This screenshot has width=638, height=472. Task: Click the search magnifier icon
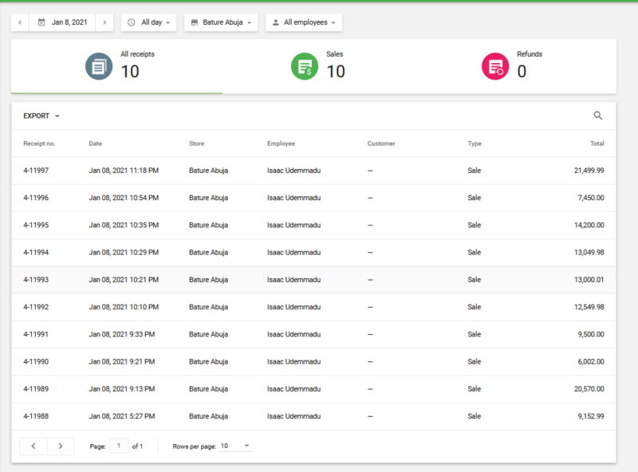(598, 116)
